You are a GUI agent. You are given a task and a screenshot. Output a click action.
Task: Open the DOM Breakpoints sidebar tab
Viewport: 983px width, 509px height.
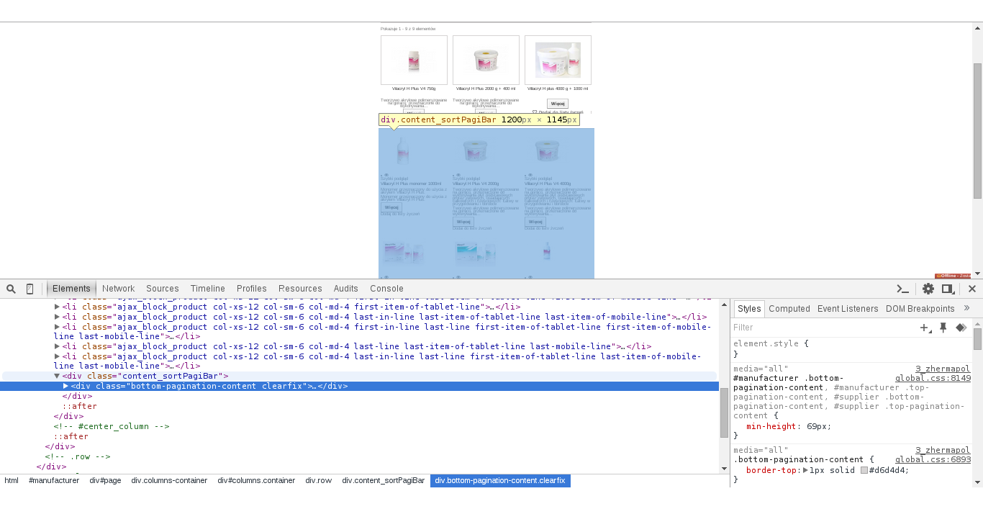click(920, 308)
